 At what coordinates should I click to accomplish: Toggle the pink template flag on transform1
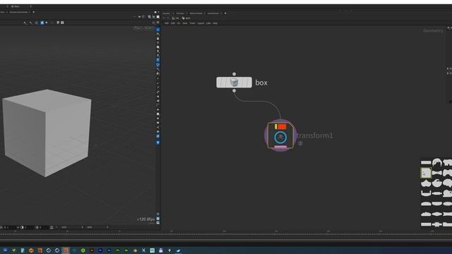pyautogui.click(x=280, y=147)
